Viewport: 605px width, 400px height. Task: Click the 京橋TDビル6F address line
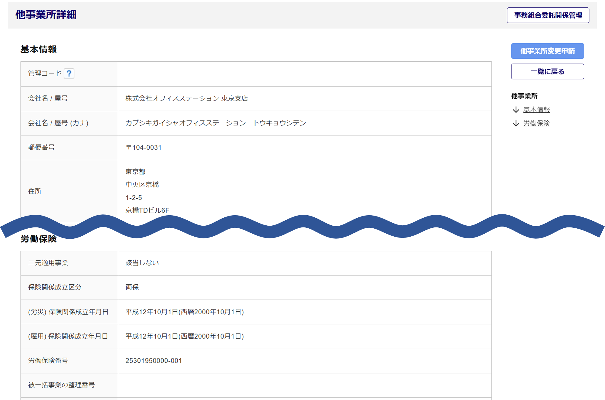(147, 211)
